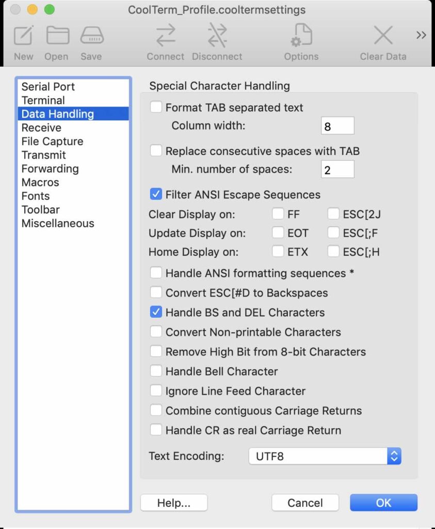Click the Disconnect toolbar icon
The width and height of the screenshot is (435, 529).
tap(217, 36)
